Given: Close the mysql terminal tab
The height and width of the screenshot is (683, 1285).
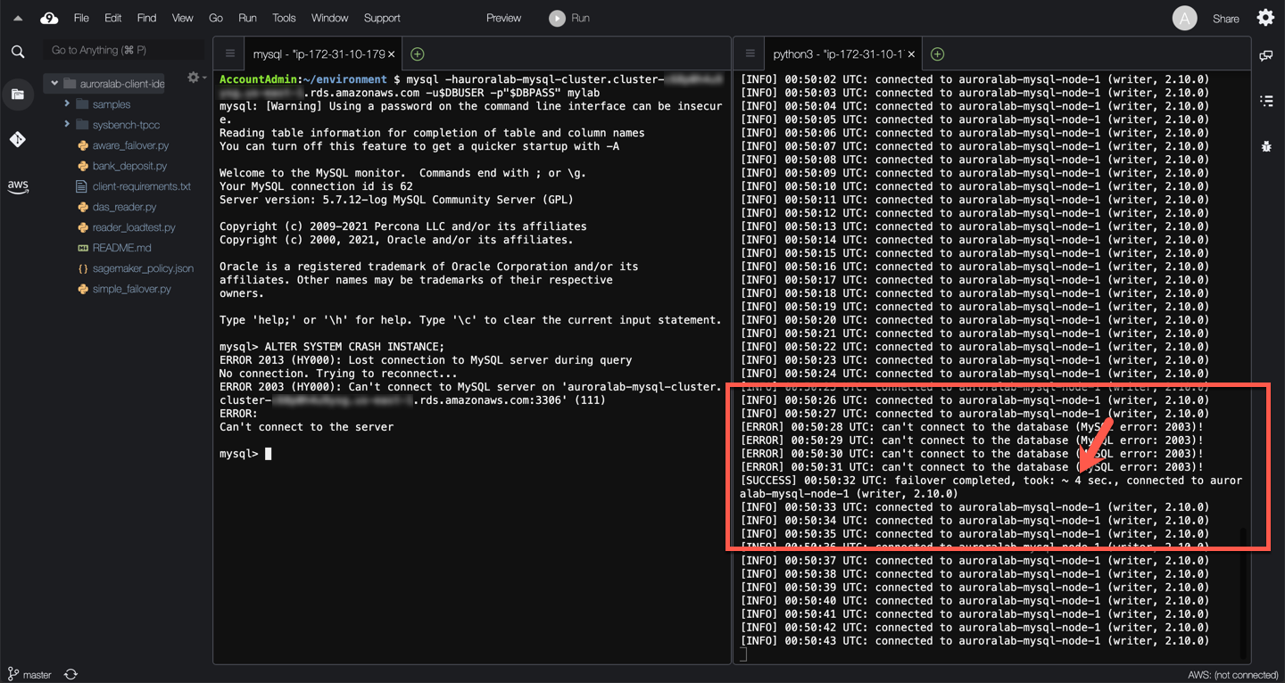Looking at the screenshot, I should (392, 54).
